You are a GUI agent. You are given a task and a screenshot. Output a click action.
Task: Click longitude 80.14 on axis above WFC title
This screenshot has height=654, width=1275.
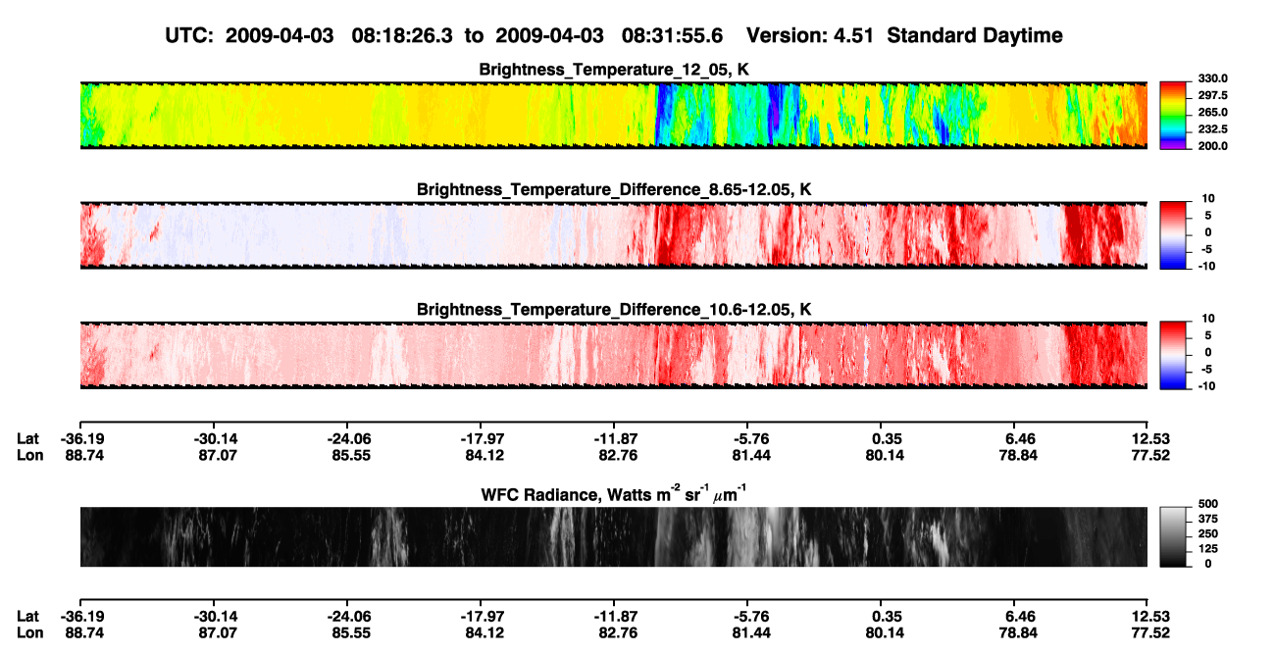click(887, 455)
